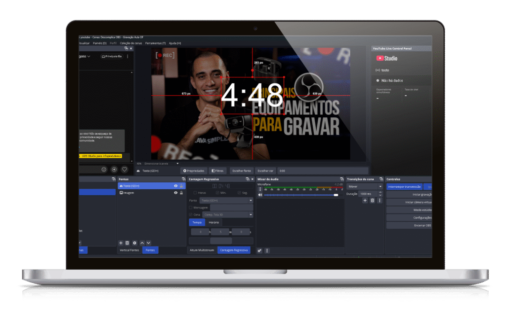Screen dimensions: 506x312
Task: Open the Fonte dropdown Texto (GDI+)
Action: (226, 201)
